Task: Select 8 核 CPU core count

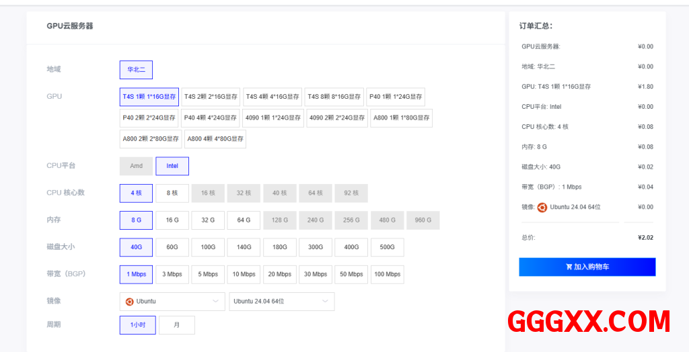Action: point(172,193)
